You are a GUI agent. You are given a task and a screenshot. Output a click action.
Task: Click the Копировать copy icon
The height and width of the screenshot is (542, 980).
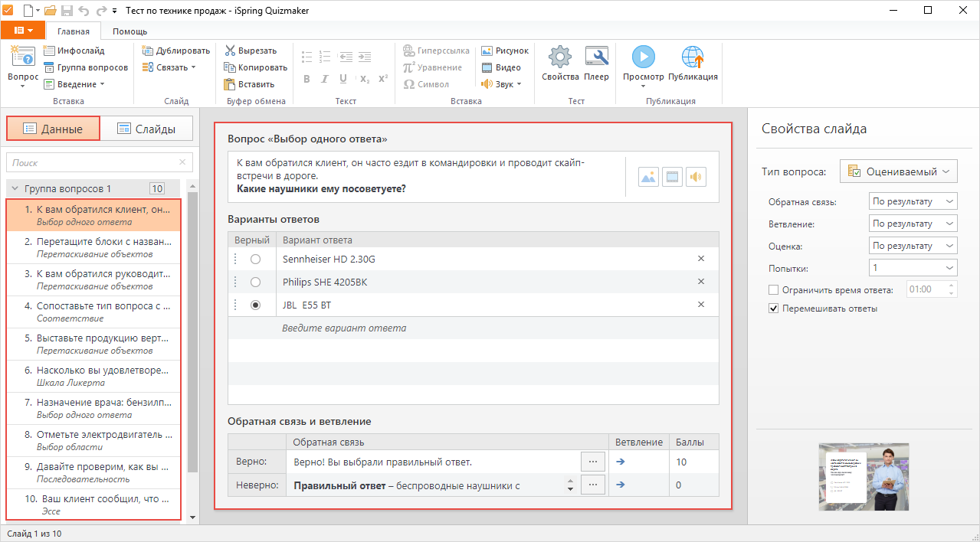click(230, 67)
